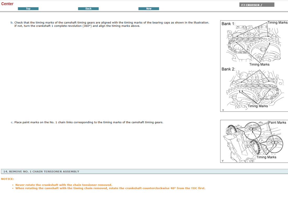
Task: Click the orange NOTICE label
Action: [7, 179]
